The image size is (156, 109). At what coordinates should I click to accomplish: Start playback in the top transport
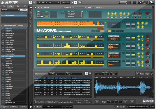pyautogui.click(x=76, y=2)
